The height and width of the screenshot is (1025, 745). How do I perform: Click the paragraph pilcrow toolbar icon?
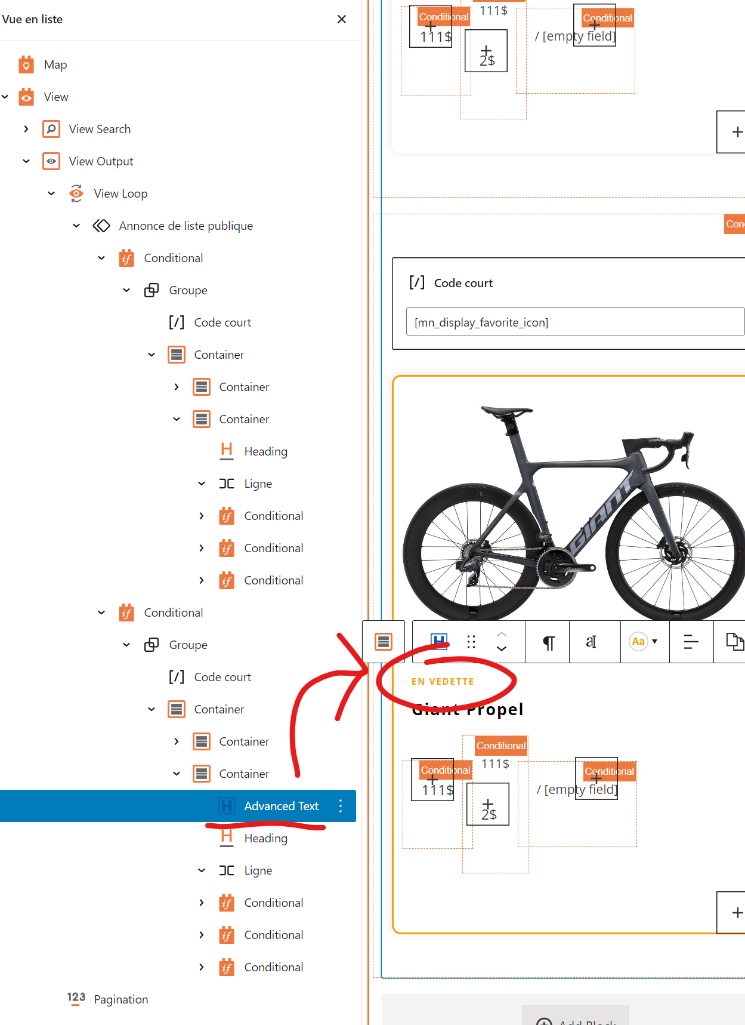(548, 642)
